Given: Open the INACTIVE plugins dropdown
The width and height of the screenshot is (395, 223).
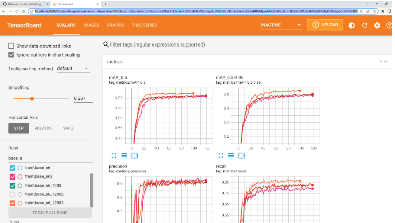Looking at the screenshot, I should pos(281,25).
